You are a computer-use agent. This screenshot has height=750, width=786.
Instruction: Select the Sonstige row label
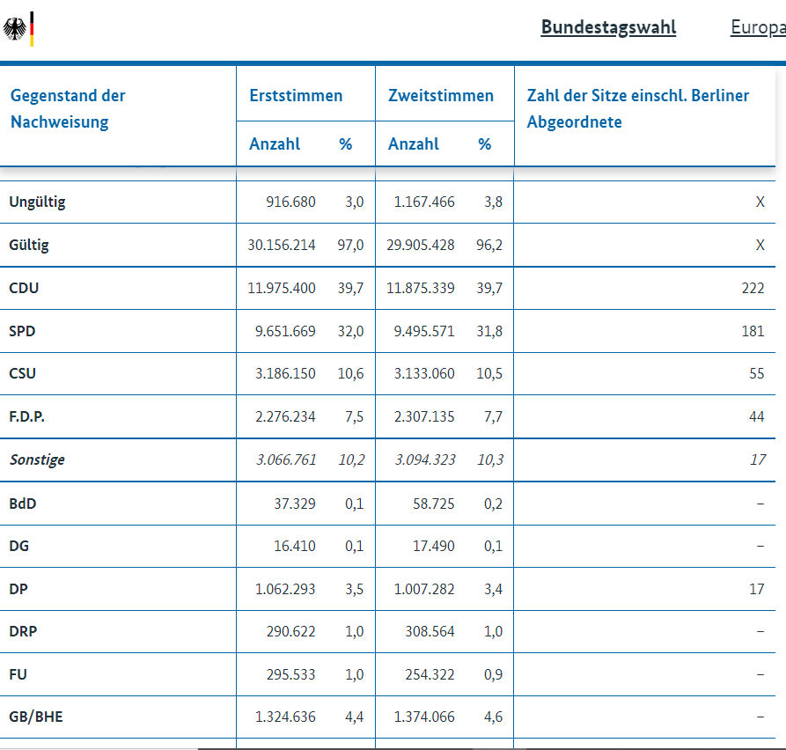pyautogui.click(x=37, y=460)
